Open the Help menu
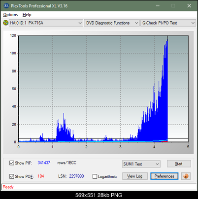Image resolution: width=198 pixels, height=199 pixels. [x=27, y=15]
